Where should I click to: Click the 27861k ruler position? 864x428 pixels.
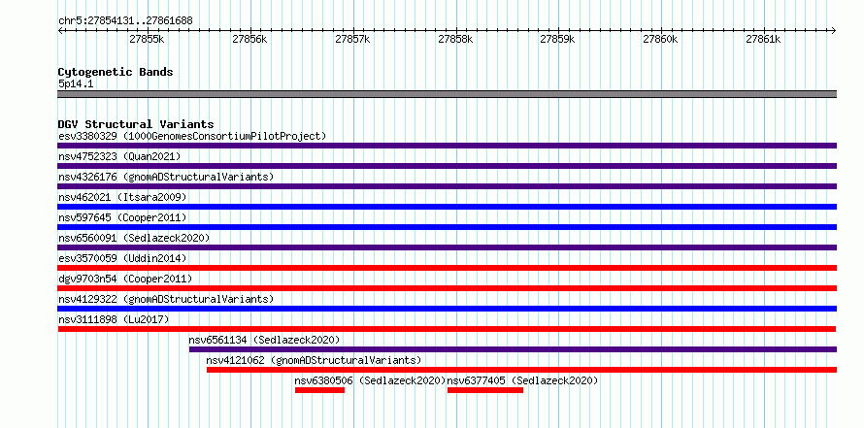763,39
